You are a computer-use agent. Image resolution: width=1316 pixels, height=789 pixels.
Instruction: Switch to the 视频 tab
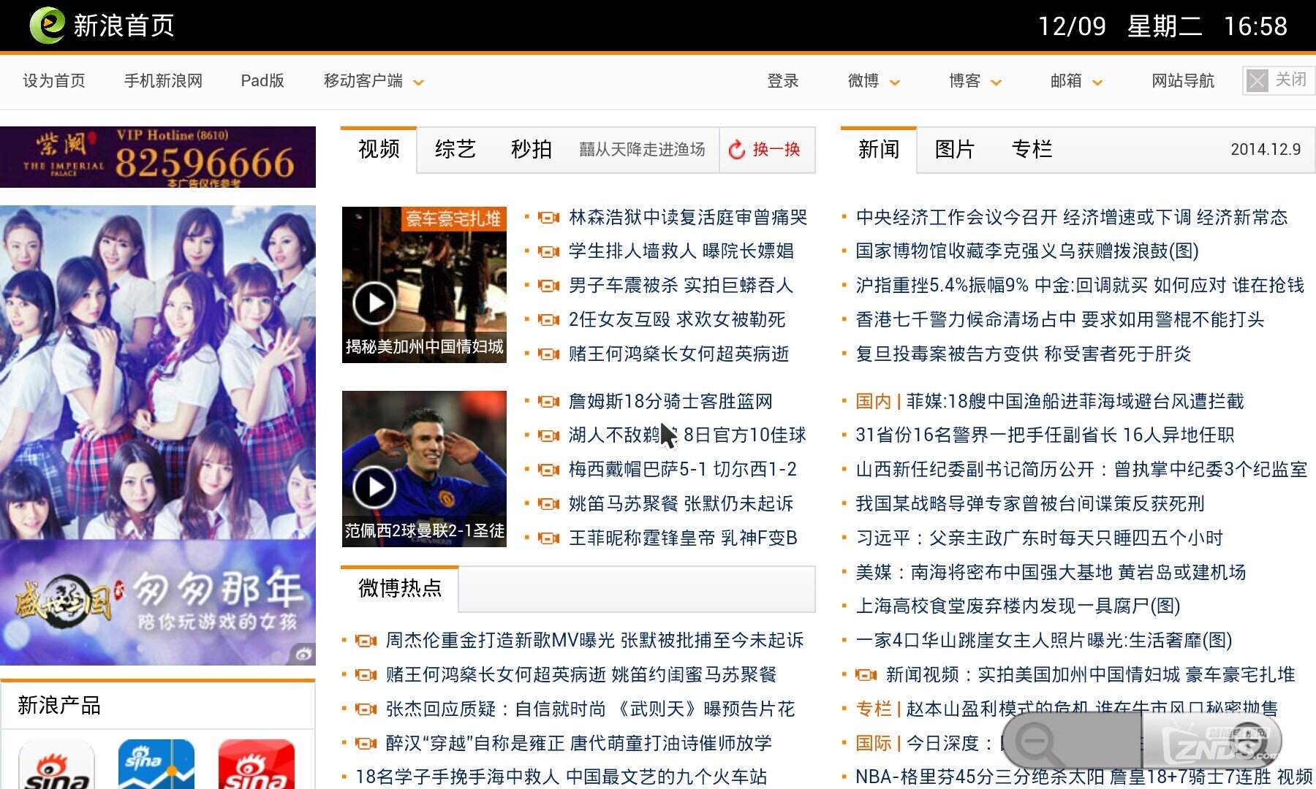[379, 150]
